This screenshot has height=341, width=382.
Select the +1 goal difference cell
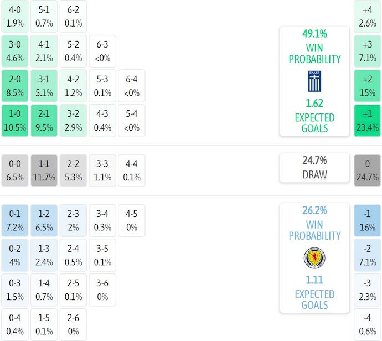[x=368, y=121]
